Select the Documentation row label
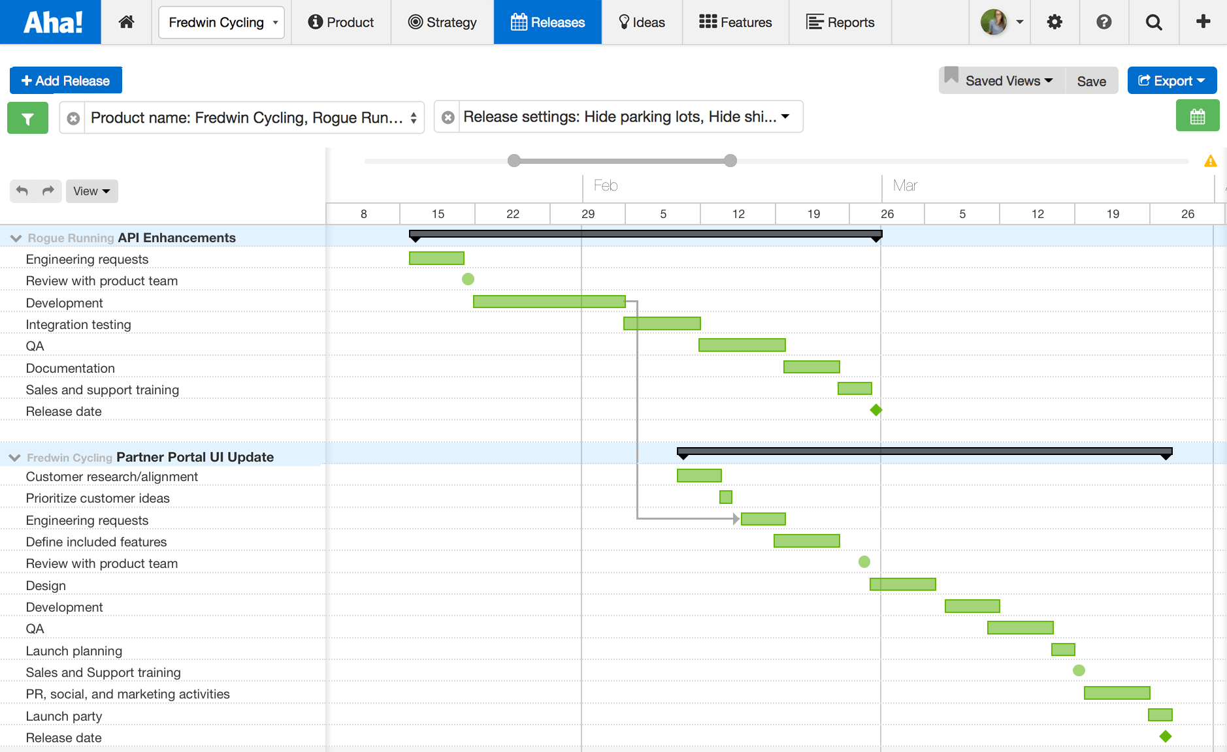This screenshot has width=1227, height=752. [70, 368]
